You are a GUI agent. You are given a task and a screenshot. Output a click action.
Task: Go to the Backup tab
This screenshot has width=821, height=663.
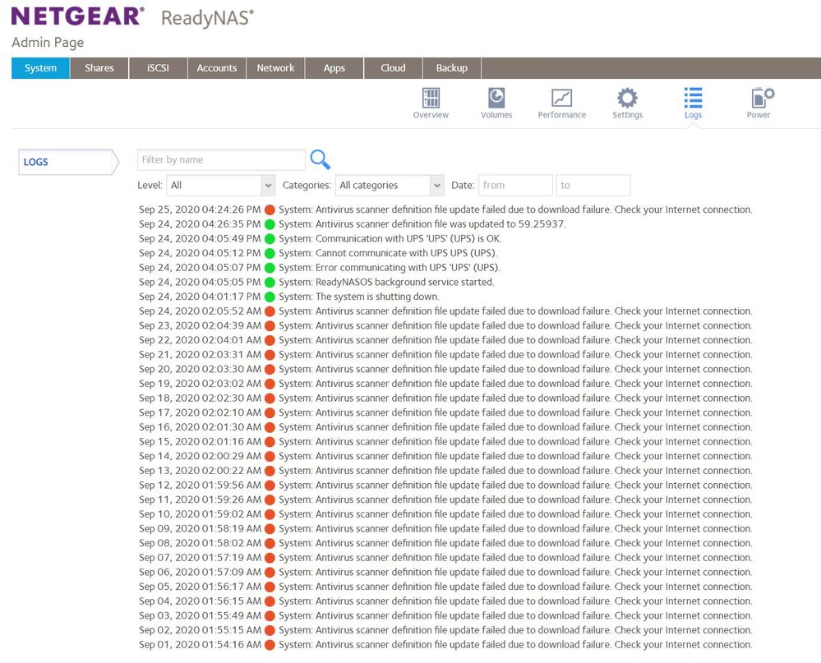(x=451, y=68)
